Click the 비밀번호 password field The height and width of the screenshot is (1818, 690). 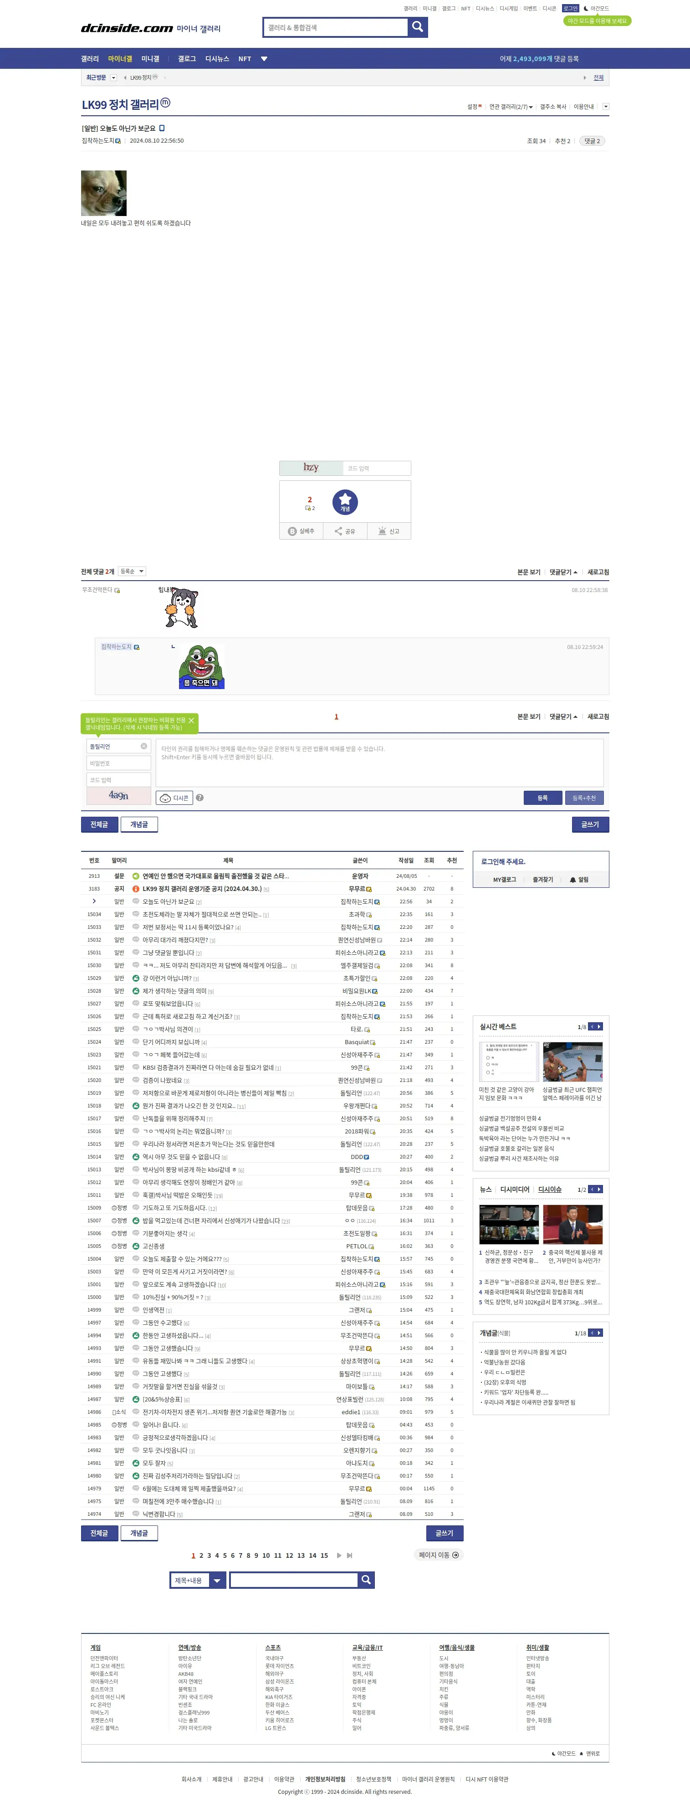click(x=118, y=763)
